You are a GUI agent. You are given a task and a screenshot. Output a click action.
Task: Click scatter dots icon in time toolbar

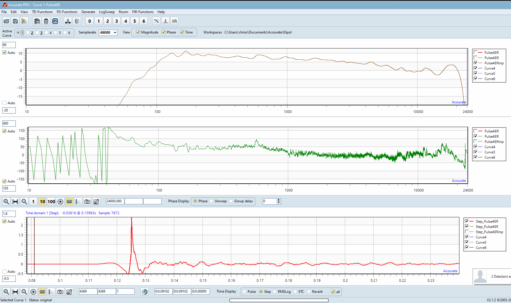pyautogui.click(x=51, y=292)
